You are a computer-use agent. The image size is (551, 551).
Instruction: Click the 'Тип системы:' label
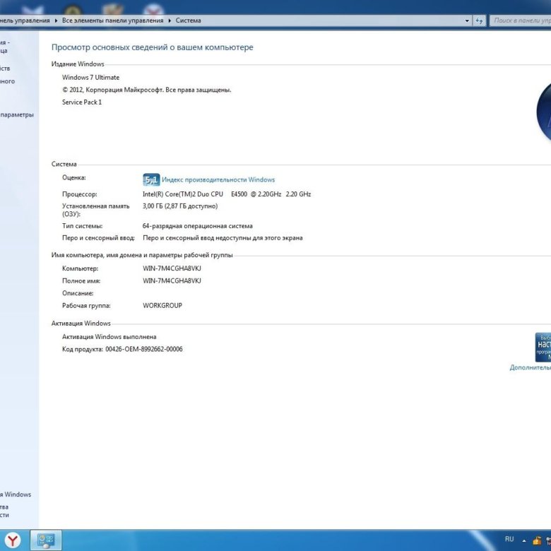82,226
